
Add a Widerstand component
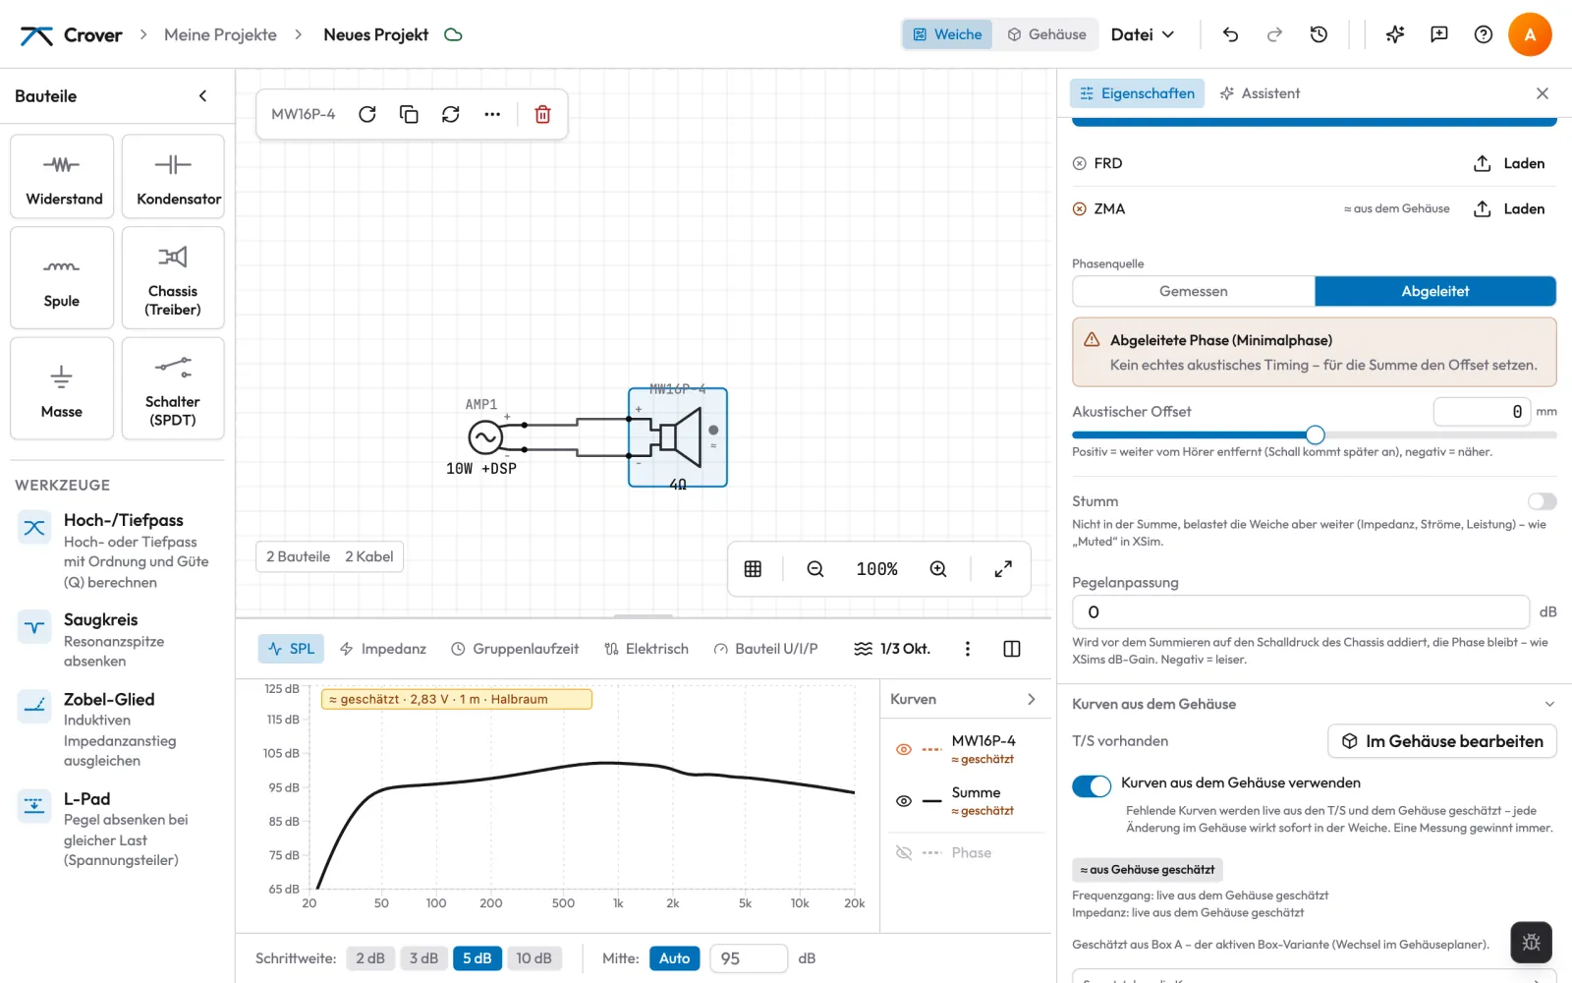62,177
